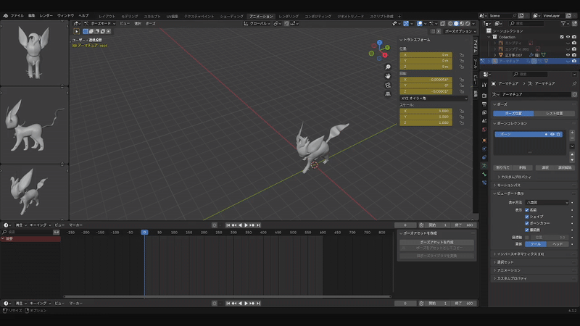Switch perspective/orthographic grid icon in viewport
Viewport: 580px width, 326px height.
(388, 93)
